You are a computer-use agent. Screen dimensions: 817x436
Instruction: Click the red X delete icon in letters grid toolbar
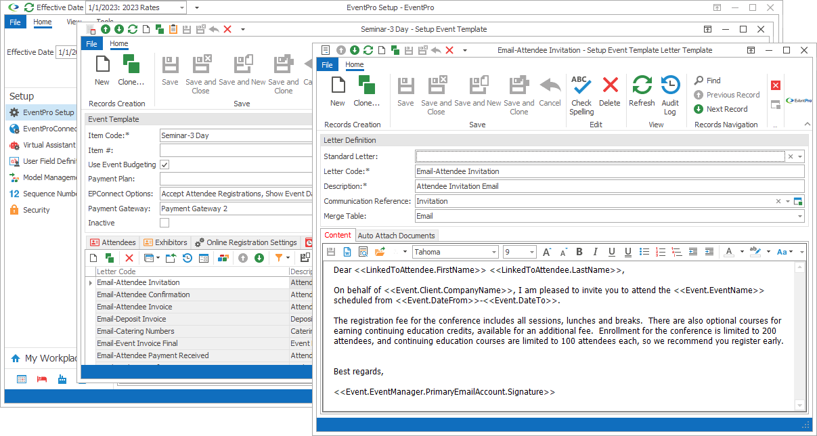[129, 257]
